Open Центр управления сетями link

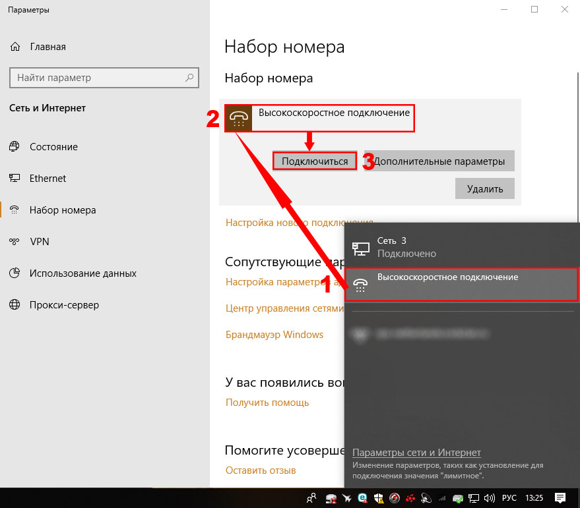[x=285, y=308]
